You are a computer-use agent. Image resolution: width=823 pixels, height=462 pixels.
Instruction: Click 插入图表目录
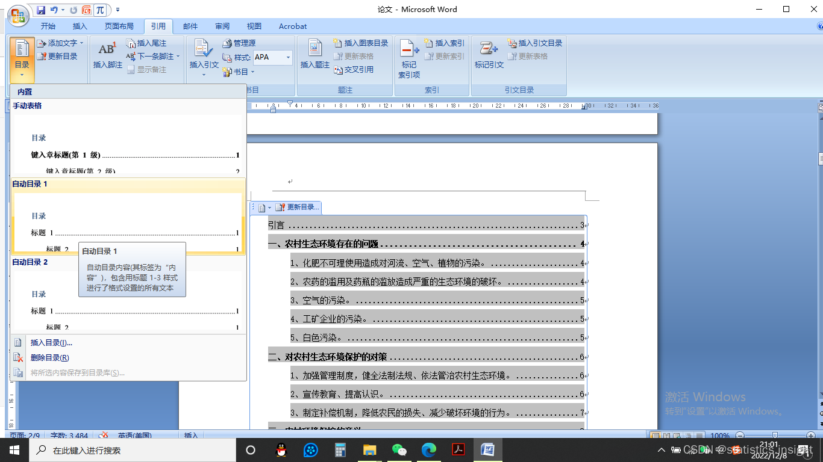[361, 43]
